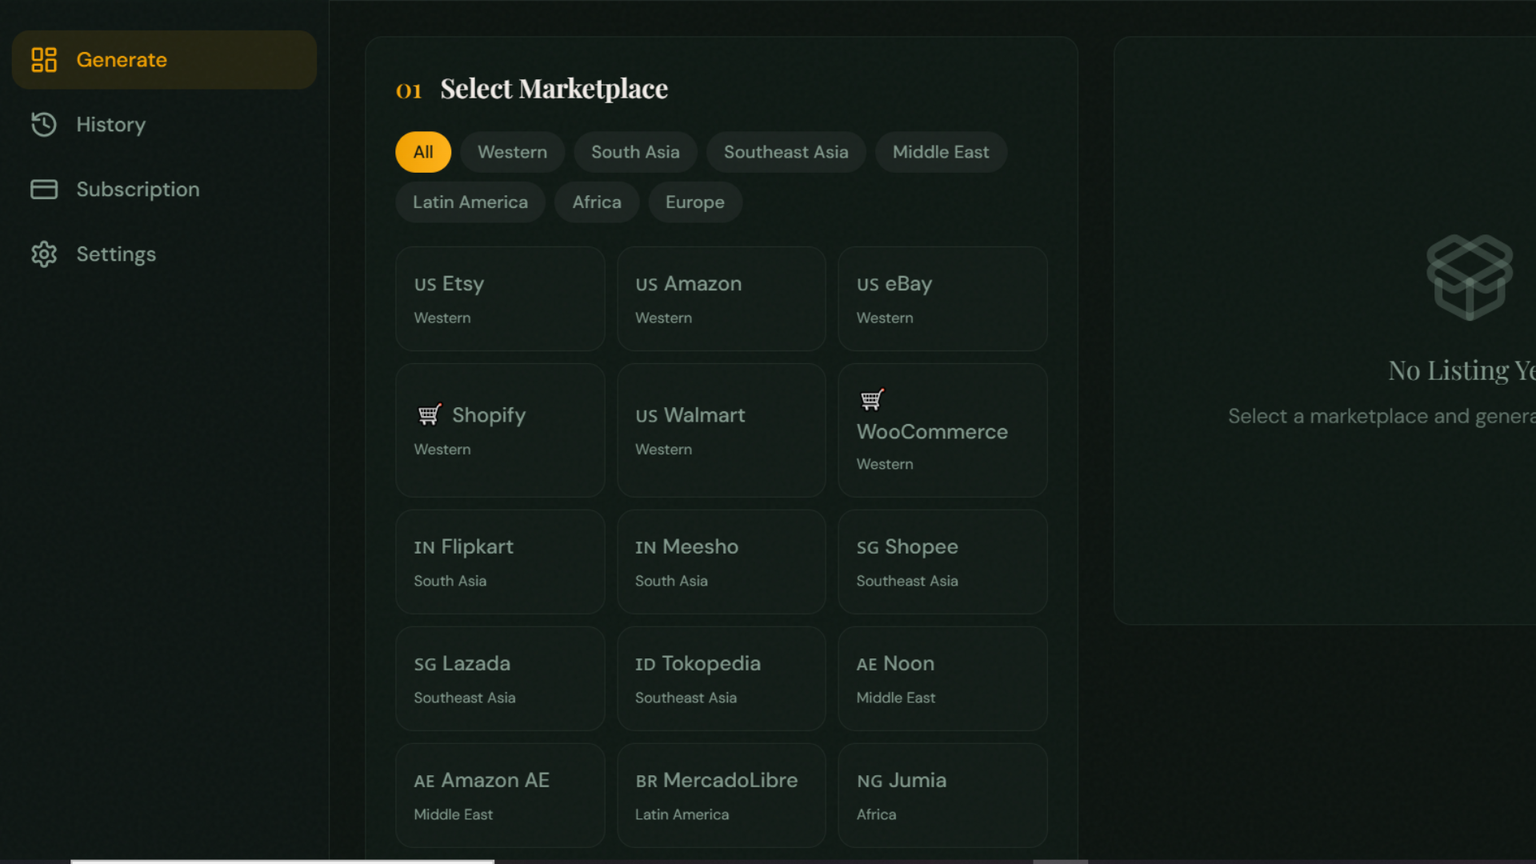Click the History clock icon

point(44,125)
